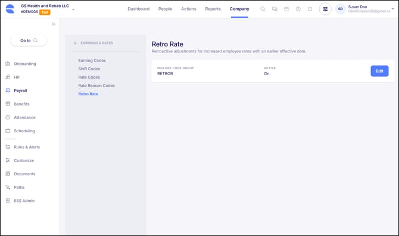Click the Paths sidebar icon
The width and height of the screenshot is (399, 236).
(x=8, y=187)
